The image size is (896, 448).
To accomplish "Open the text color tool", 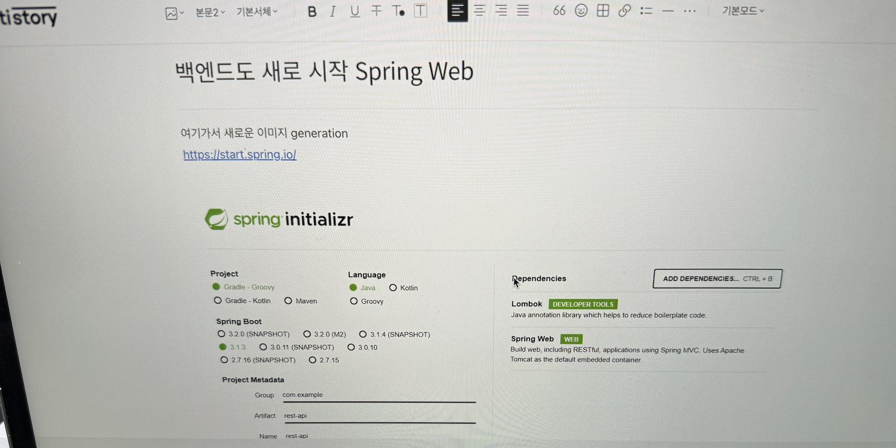I will click(x=398, y=11).
